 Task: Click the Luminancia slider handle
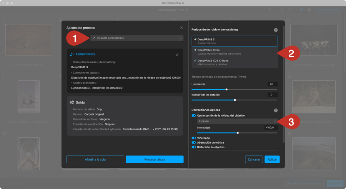pyautogui.click(x=226, y=89)
